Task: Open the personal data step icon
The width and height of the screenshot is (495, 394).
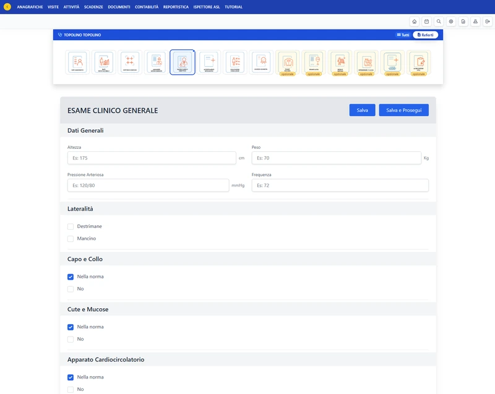Action: click(78, 62)
